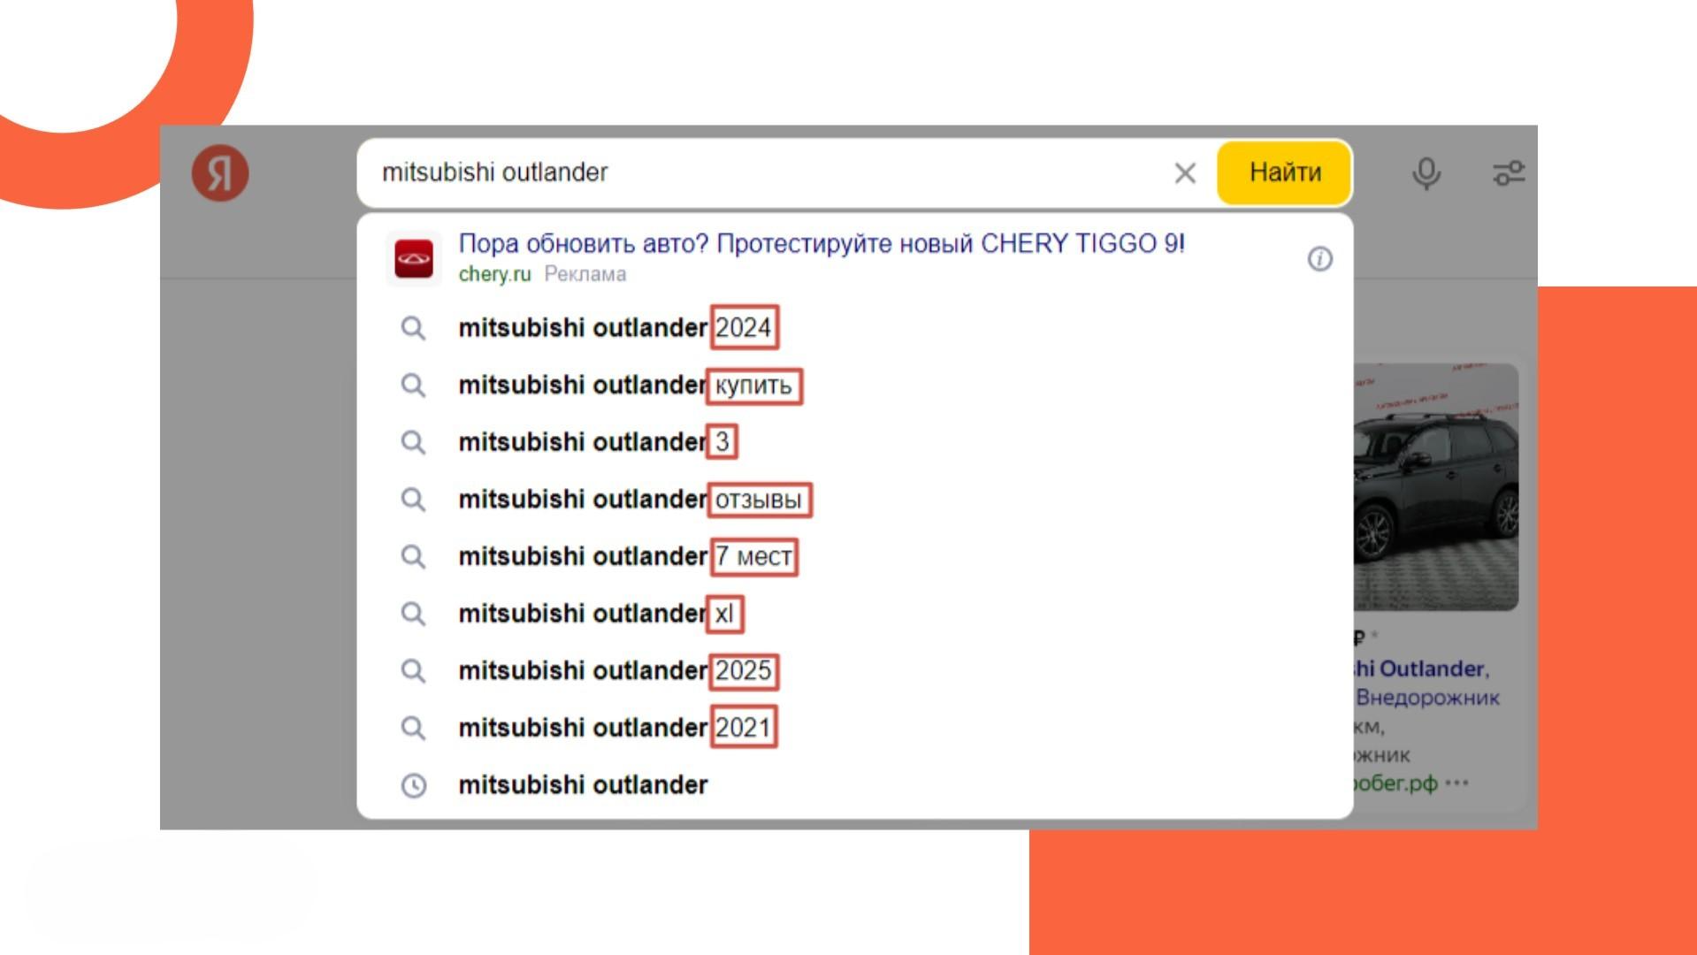Click the magnifier icon beside xl suggestion
This screenshot has width=1697, height=955.
pos(413,614)
